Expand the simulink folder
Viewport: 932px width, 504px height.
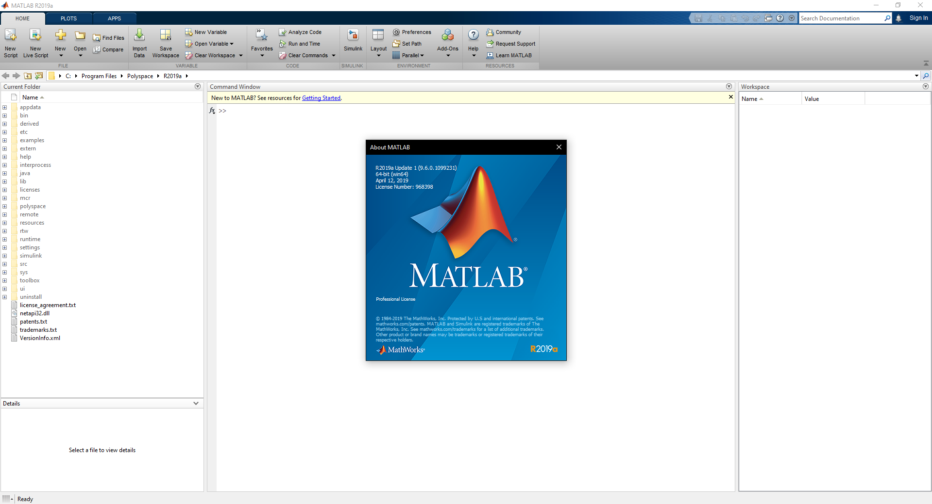click(x=4, y=256)
